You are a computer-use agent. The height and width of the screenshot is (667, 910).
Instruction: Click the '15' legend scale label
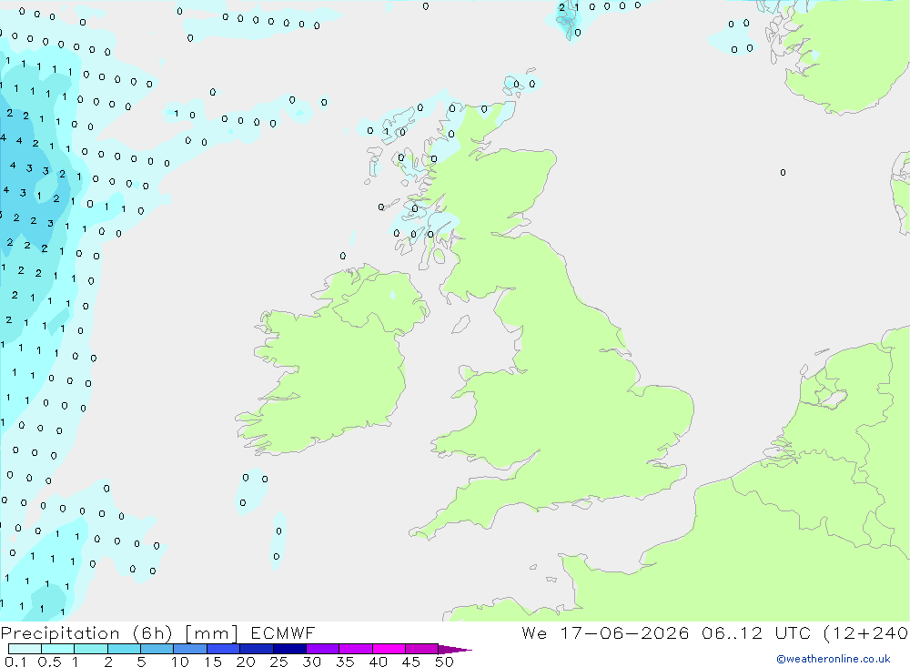point(213,662)
